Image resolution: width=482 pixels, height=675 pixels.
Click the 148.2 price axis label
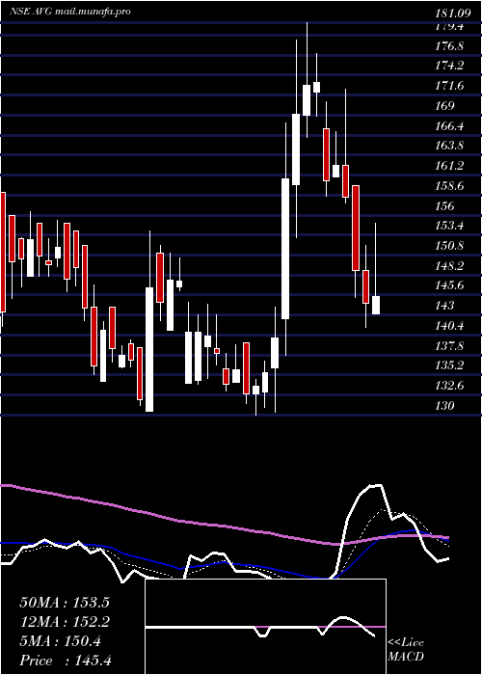pos(449,266)
